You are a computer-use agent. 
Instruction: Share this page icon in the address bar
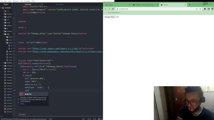coord(197,9)
